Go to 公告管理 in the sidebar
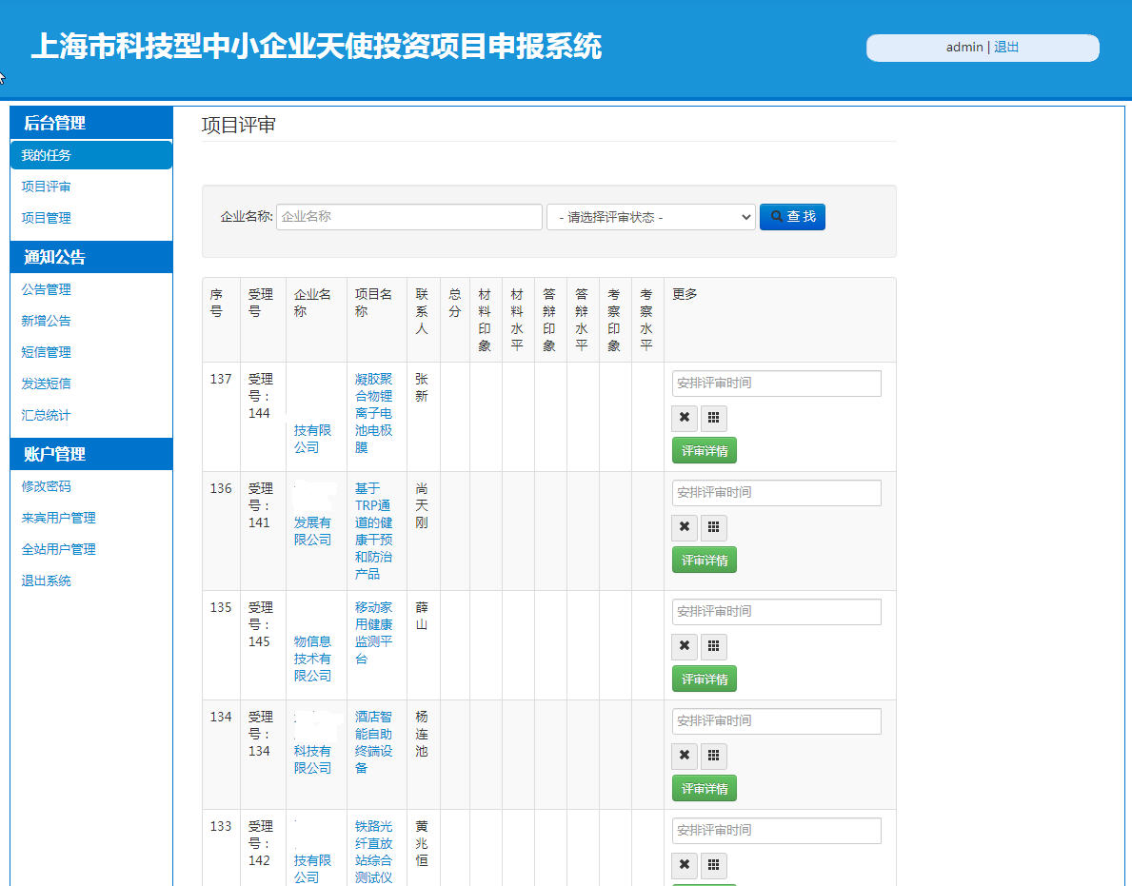Screen dimensions: 1132x886 47,289
